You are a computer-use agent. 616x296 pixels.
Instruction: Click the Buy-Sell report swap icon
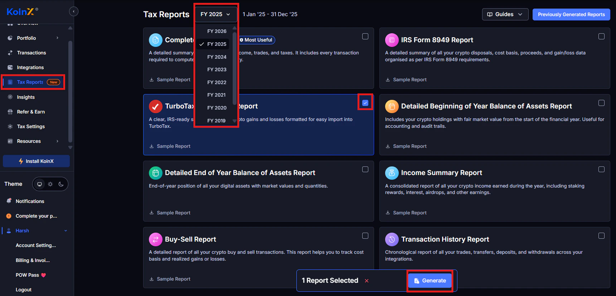coord(155,239)
